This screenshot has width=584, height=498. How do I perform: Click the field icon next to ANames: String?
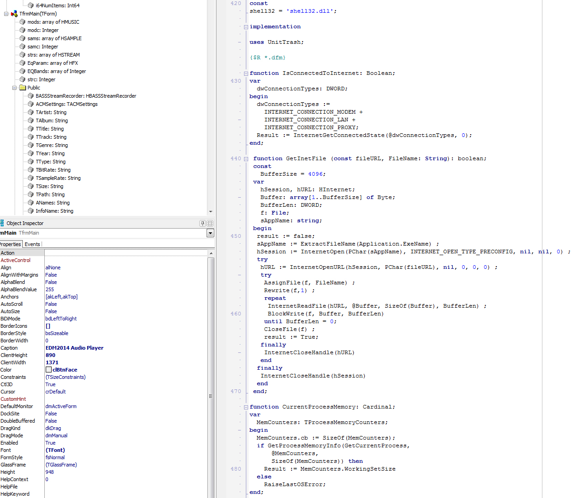(31, 203)
